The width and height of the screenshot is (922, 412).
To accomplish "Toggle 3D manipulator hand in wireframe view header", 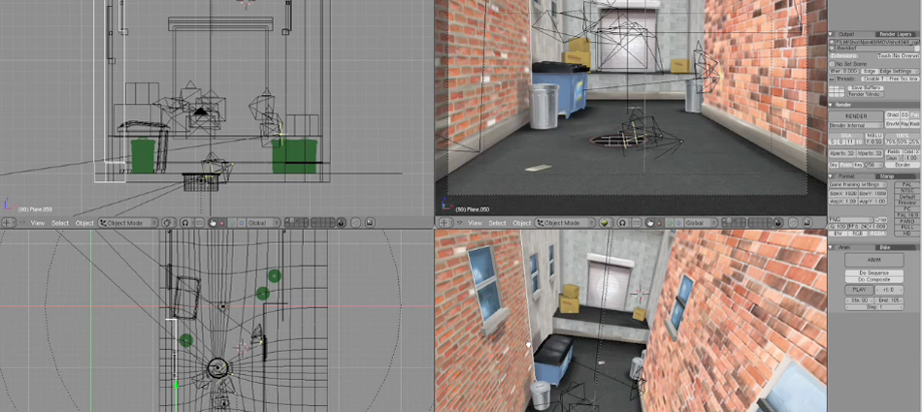I will (x=213, y=223).
